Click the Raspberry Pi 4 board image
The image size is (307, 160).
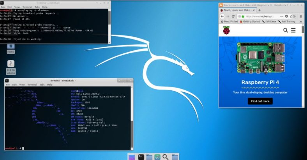tap(261, 58)
